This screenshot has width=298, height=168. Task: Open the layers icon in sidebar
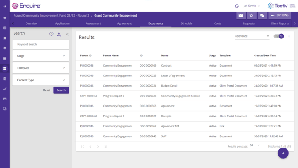5,48
